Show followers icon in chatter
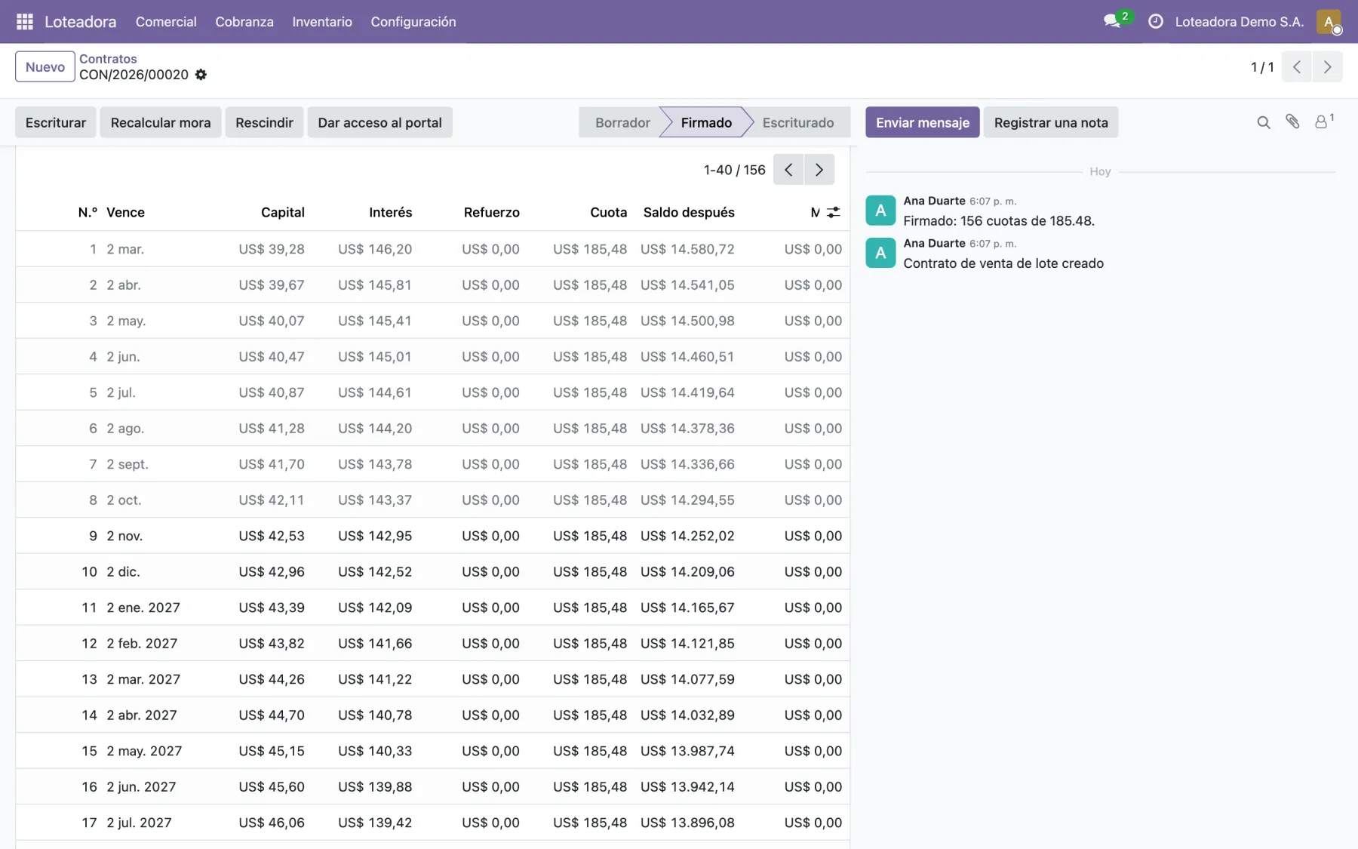The image size is (1358, 849). coord(1324,121)
